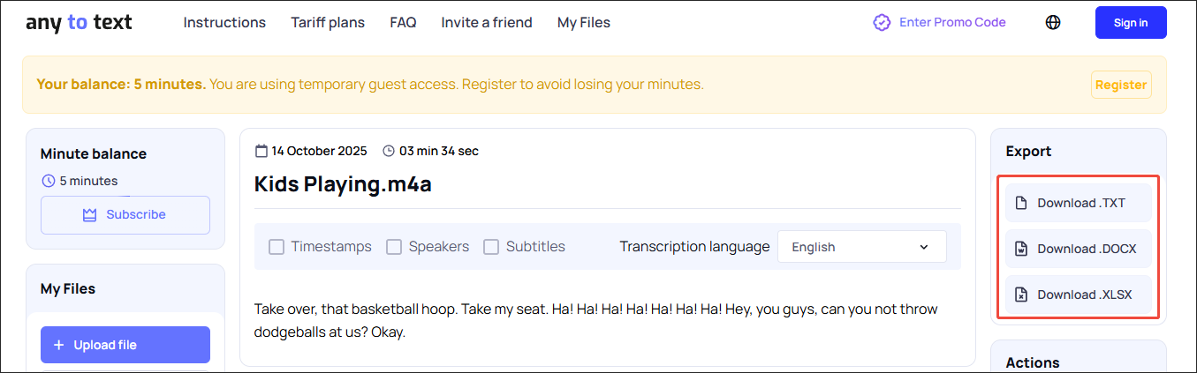Open the Instructions menu item
Viewport: 1197px width, 373px height.
click(x=224, y=23)
